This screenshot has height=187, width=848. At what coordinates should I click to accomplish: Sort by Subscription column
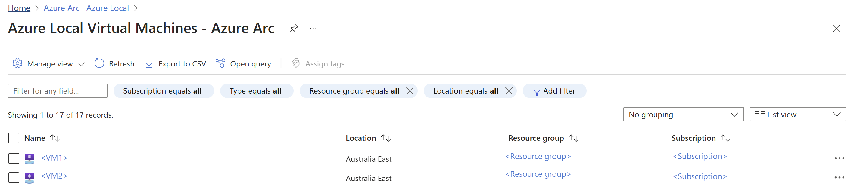pyautogui.click(x=700, y=138)
